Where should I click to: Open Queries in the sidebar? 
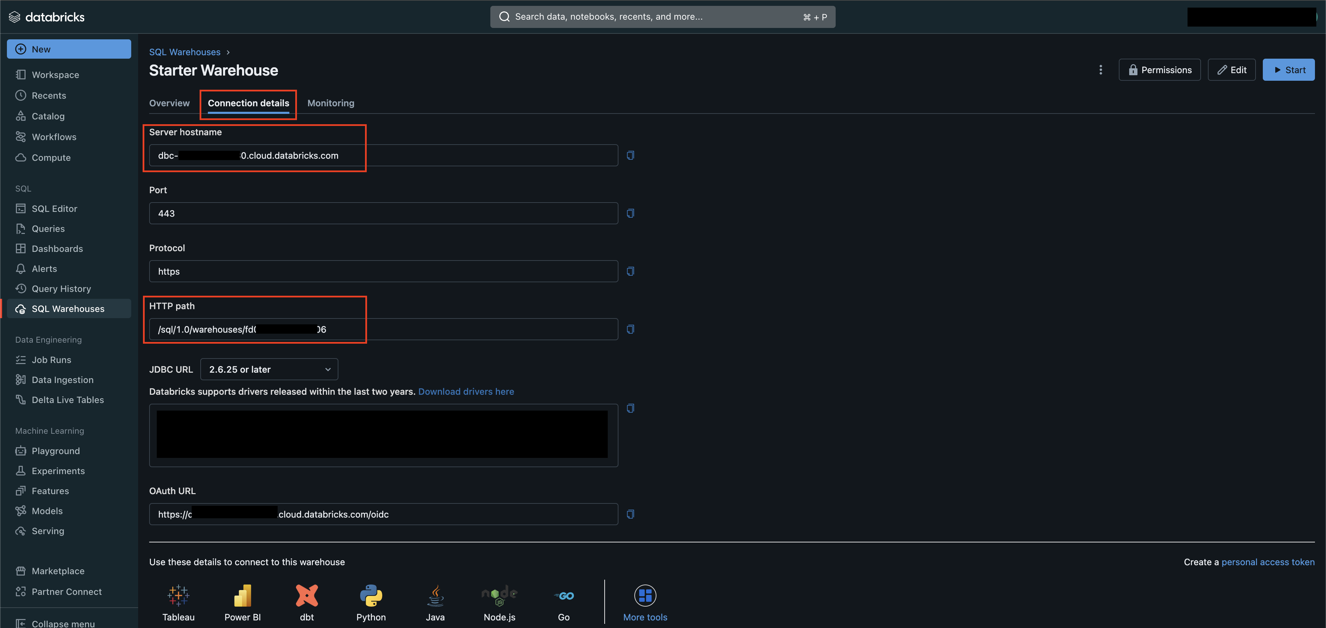69,228
